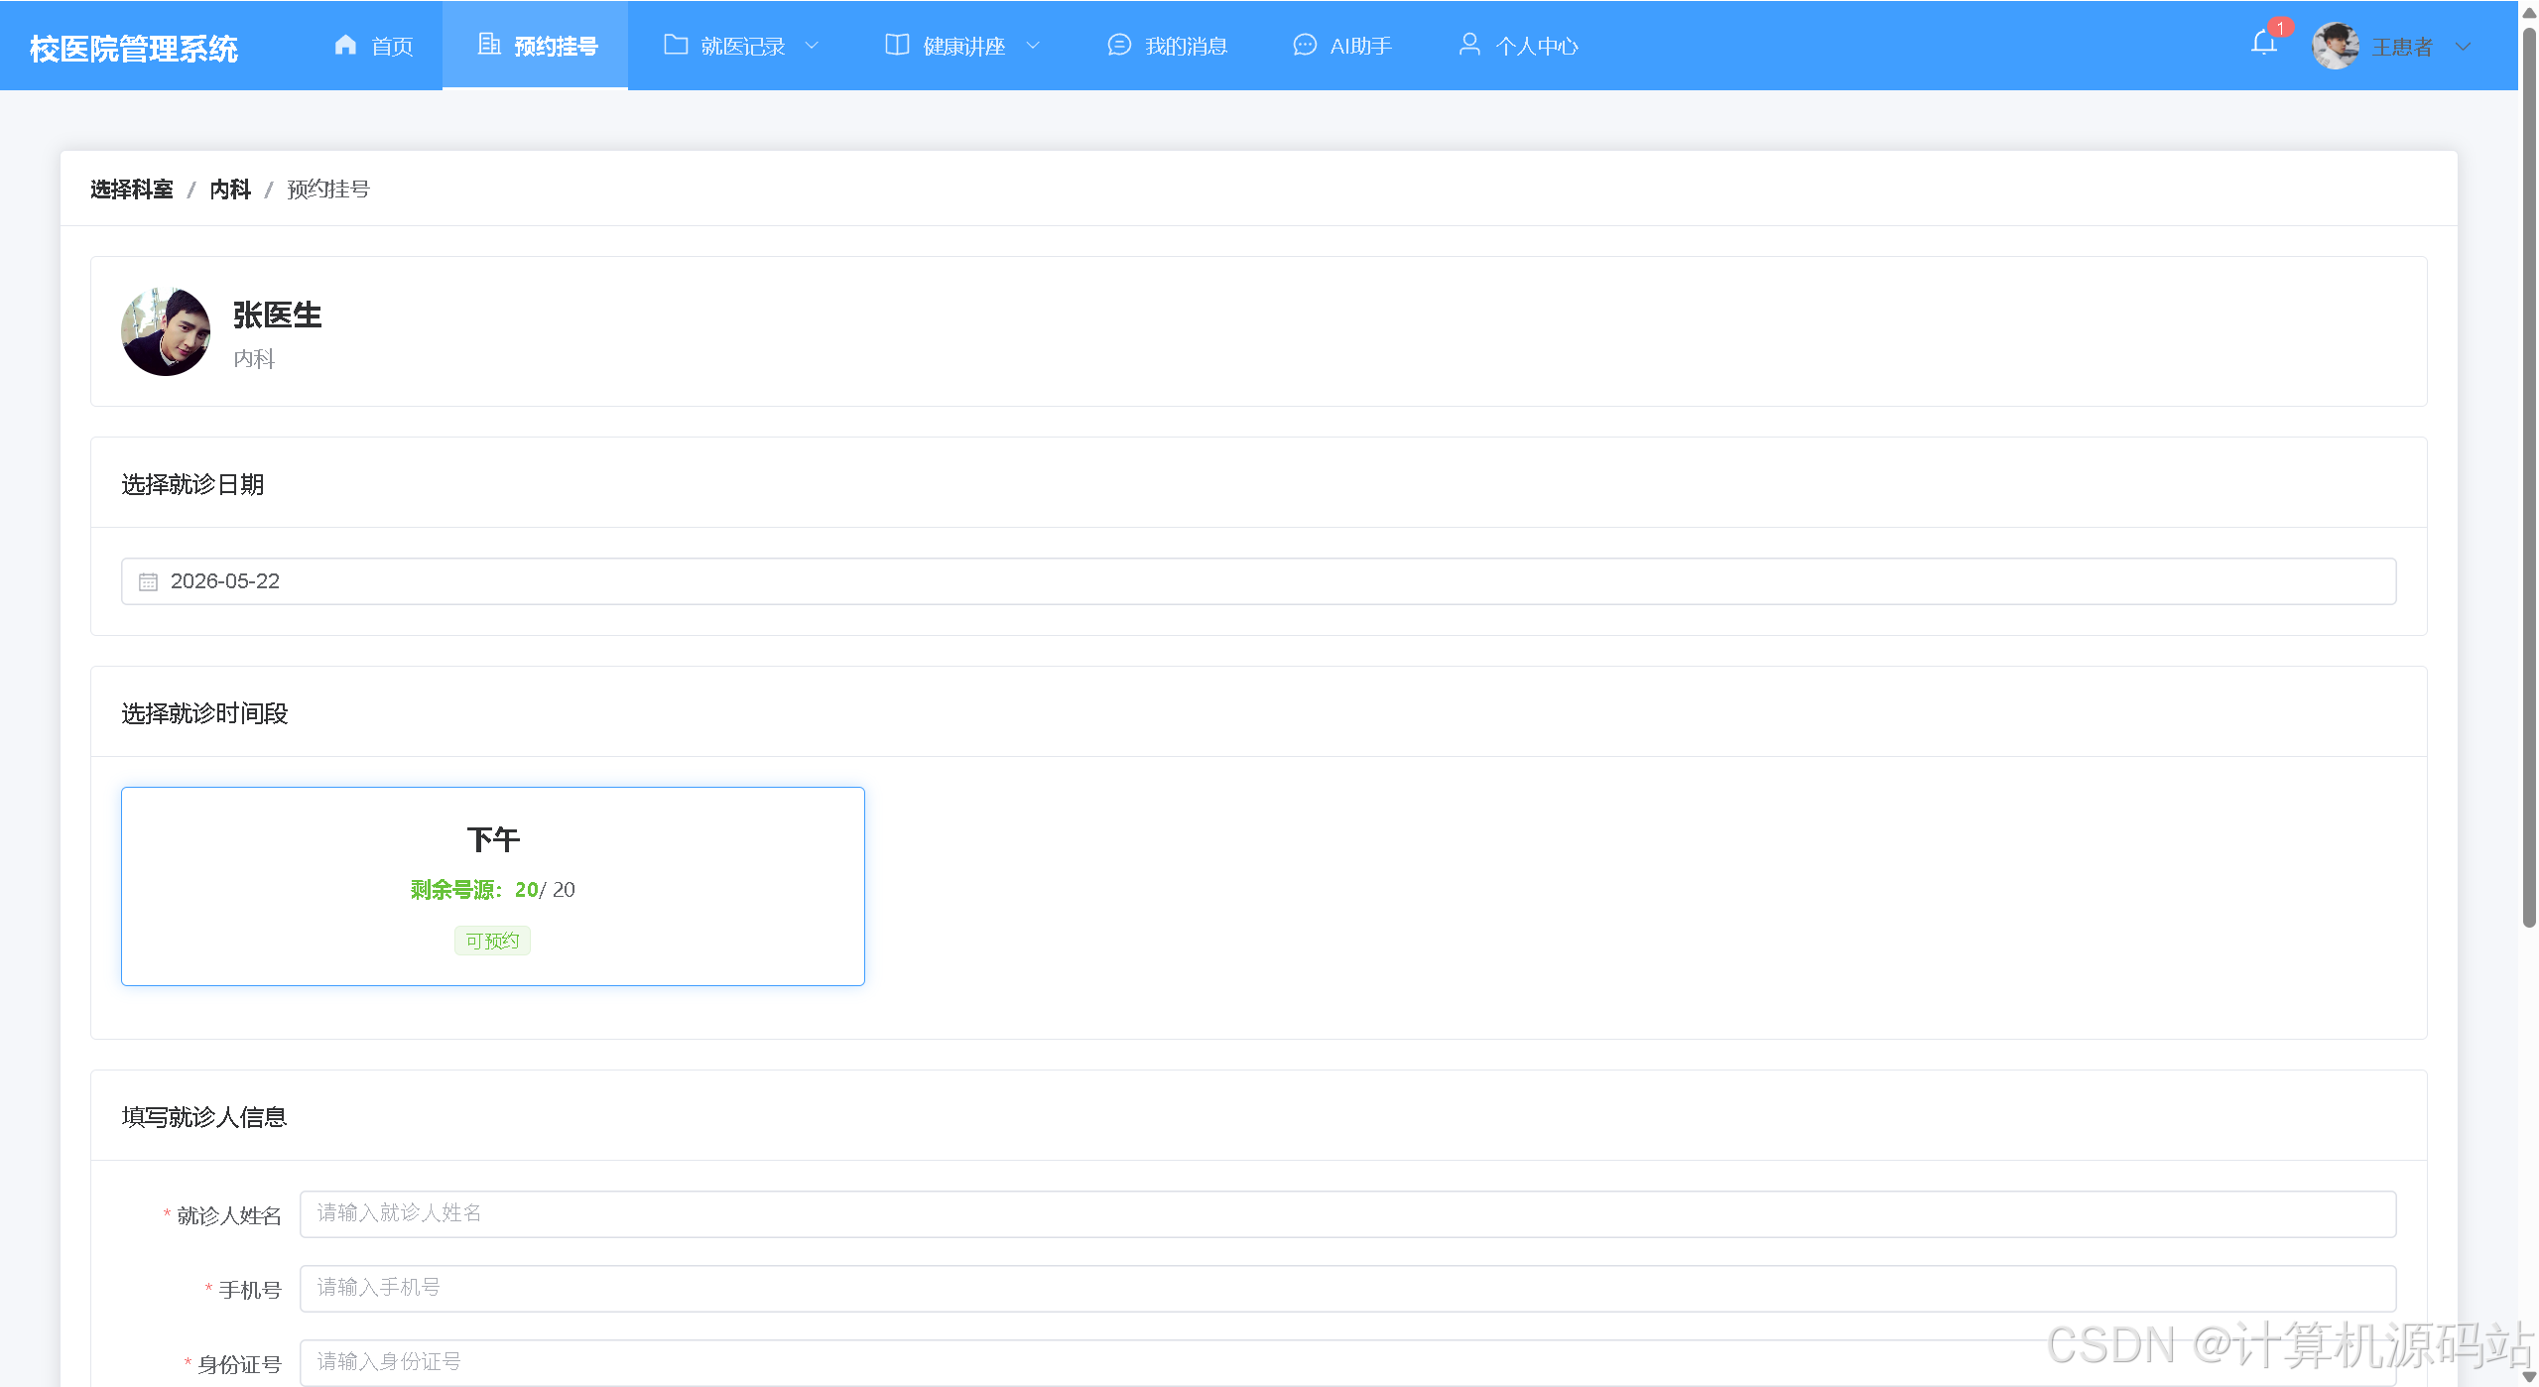The image size is (2539, 1387).
Task: Click the scrollbar up arrow
Action: [x=2529, y=12]
